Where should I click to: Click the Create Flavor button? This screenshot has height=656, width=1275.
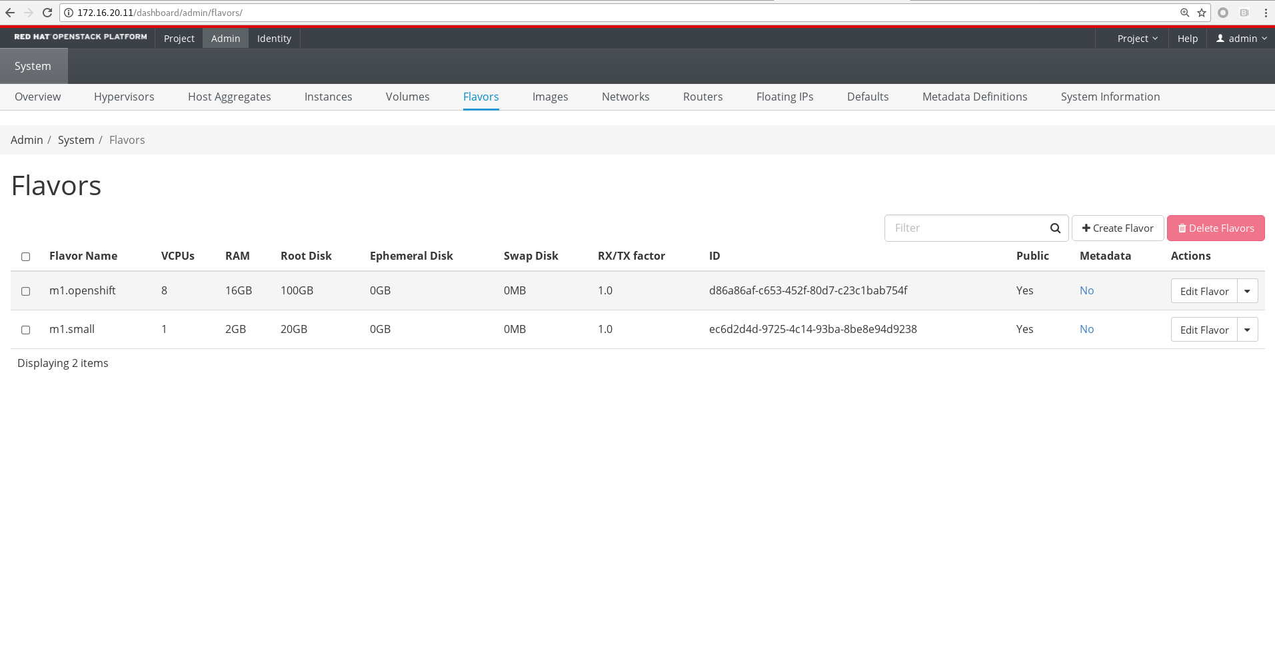pyautogui.click(x=1118, y=228)
